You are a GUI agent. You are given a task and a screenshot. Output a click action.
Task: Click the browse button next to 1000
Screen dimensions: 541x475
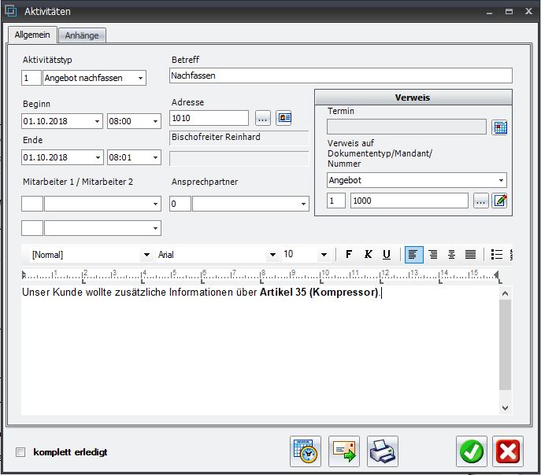coord(480,201)
